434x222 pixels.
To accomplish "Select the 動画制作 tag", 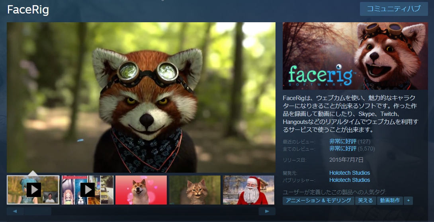I will (x=390, y=201).
